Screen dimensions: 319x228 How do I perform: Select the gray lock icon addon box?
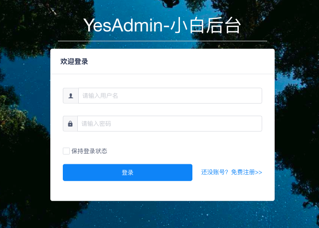pyautogui.click(x=70, y=124)
